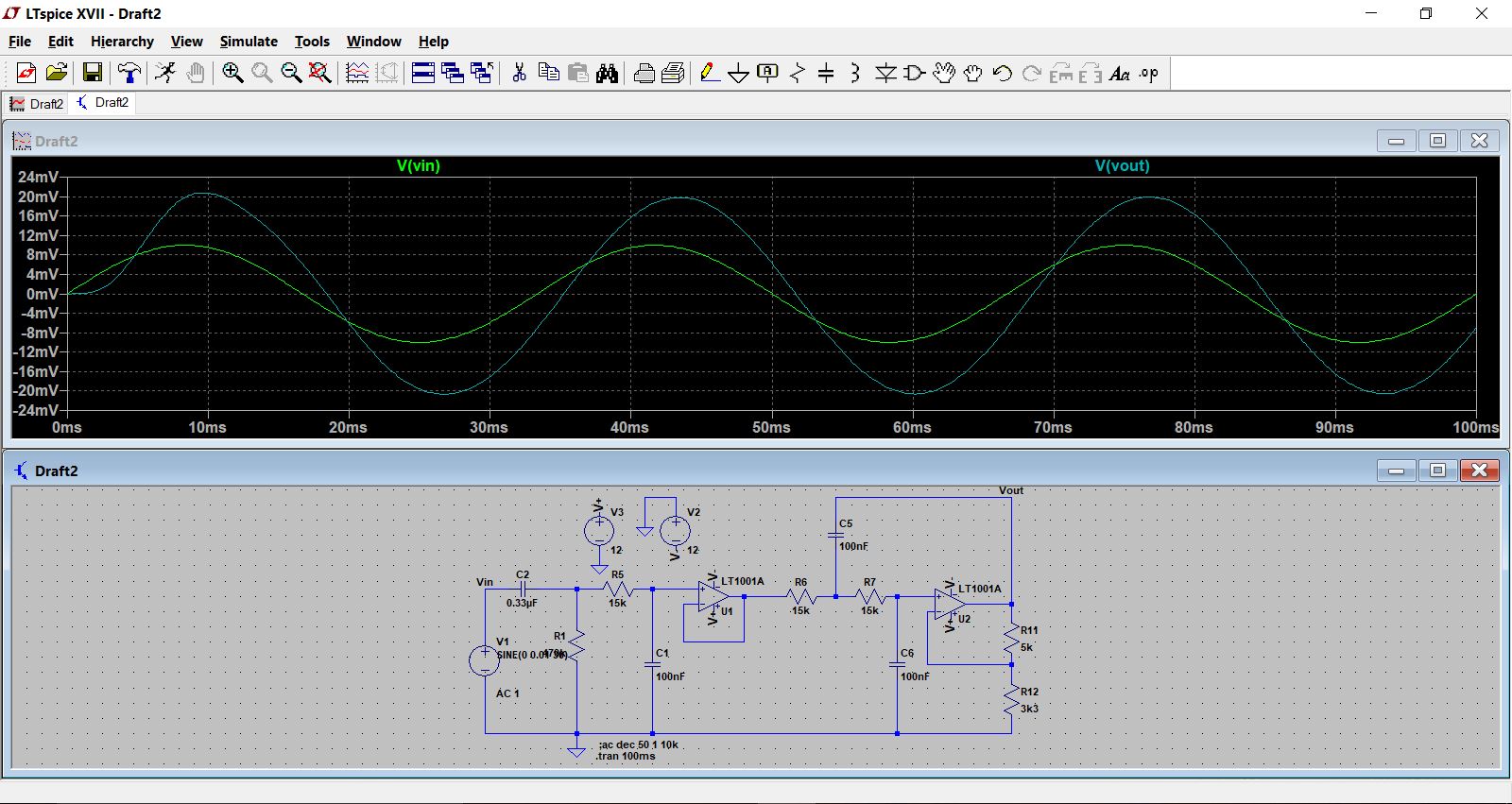Click the R11 5k resistor
Screen dimensions: 1512x804
[1012, 640]
